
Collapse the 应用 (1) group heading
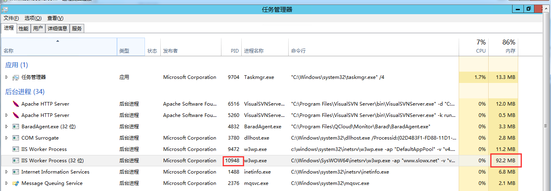coord(17,65)
